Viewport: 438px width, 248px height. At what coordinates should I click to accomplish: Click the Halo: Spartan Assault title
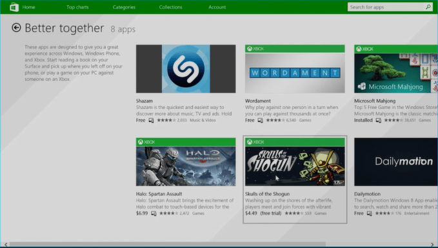coord(159,194)
